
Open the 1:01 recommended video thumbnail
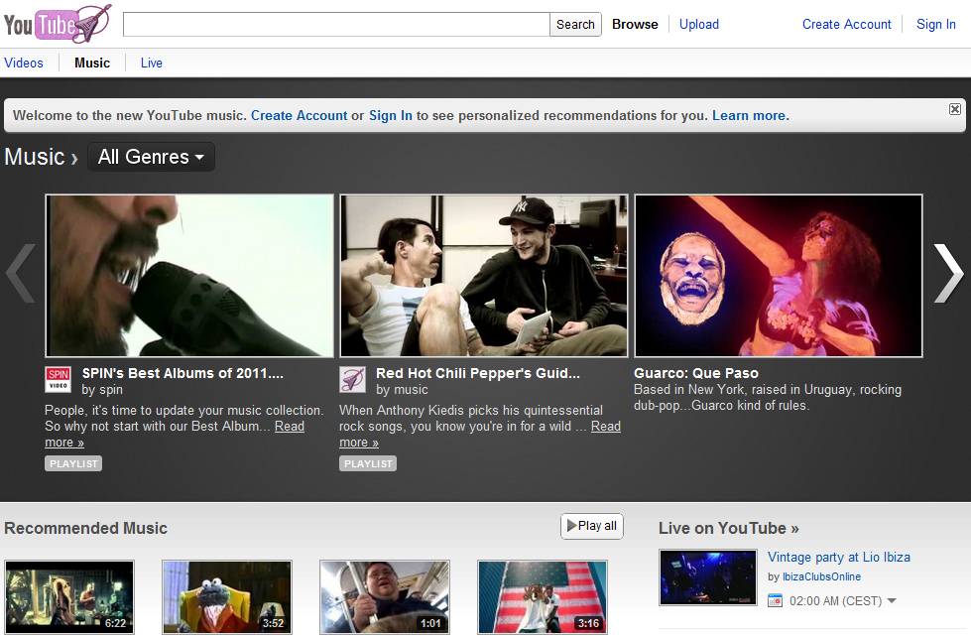point(385,597)
